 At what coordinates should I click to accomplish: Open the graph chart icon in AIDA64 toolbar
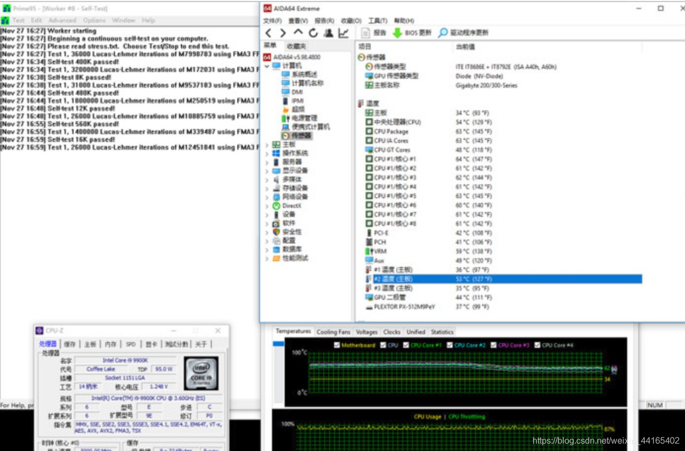[343, 33]
